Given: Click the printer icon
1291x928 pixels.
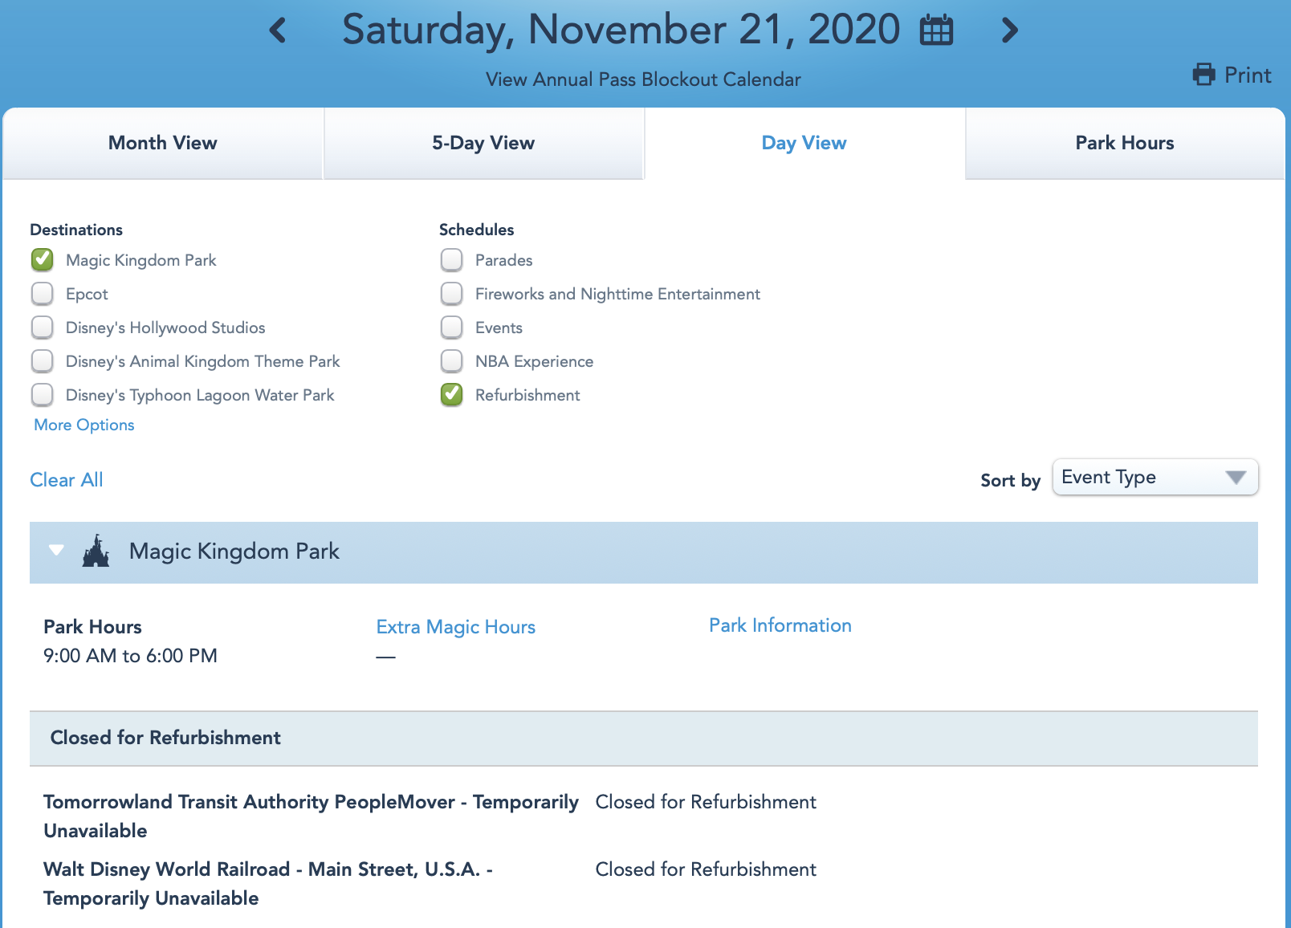Looking at the screenshot, I should pyautogui.click(x=1203, y=75).
